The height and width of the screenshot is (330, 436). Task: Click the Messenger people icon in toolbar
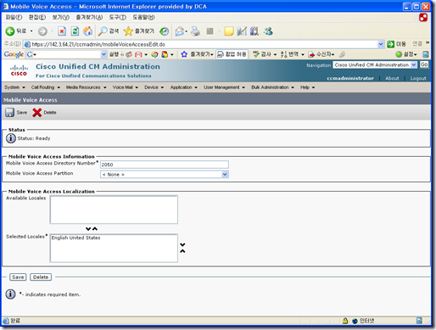pos(268,31)
